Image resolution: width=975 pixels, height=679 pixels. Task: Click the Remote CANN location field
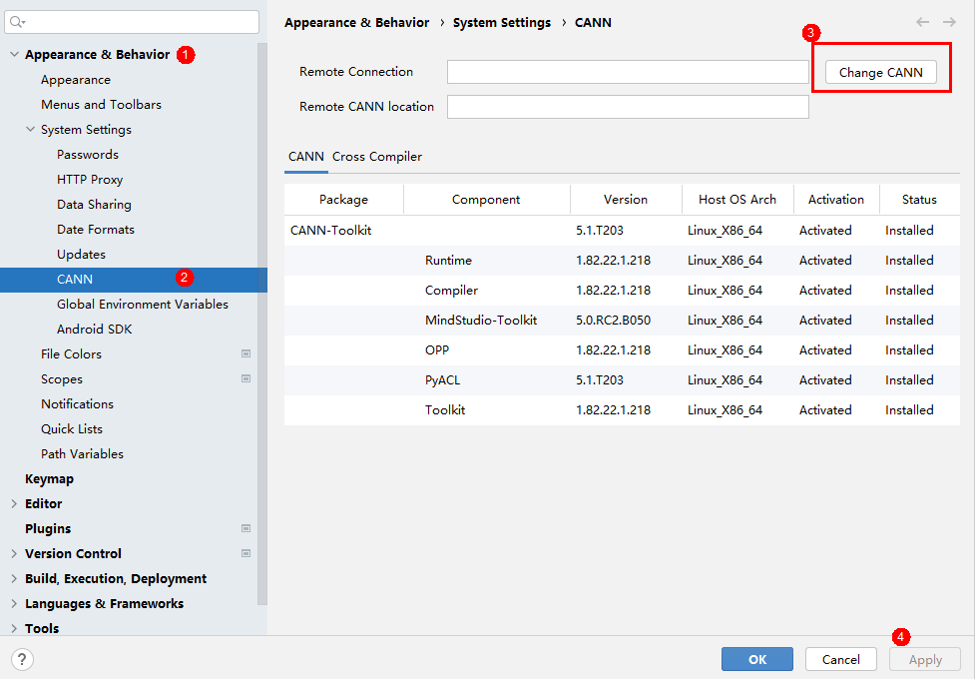(x=628, y=107)
